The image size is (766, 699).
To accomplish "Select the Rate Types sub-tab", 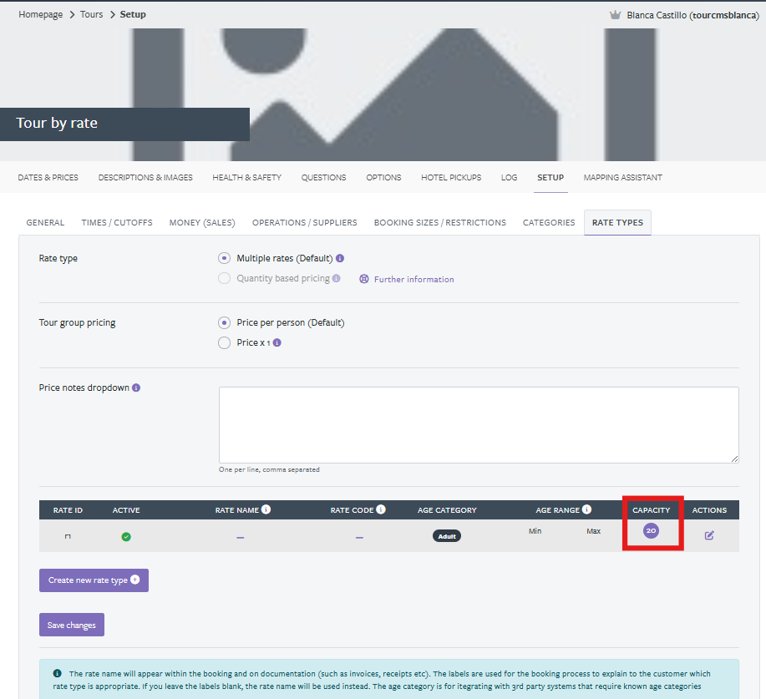I will click(617, 222).
